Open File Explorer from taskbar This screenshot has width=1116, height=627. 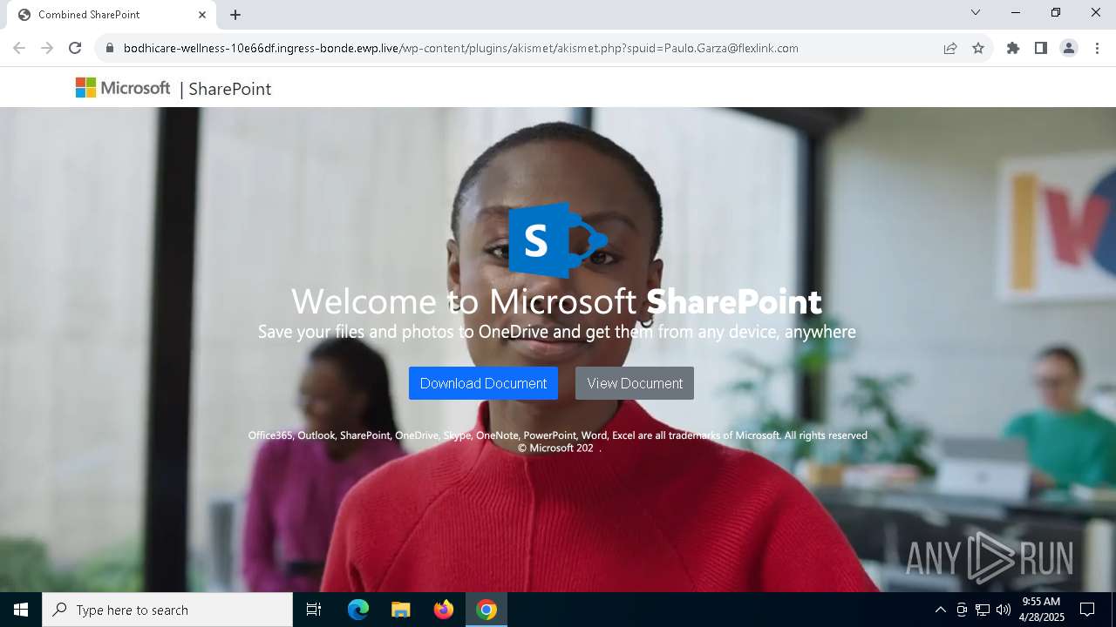(x=400, y=610)
